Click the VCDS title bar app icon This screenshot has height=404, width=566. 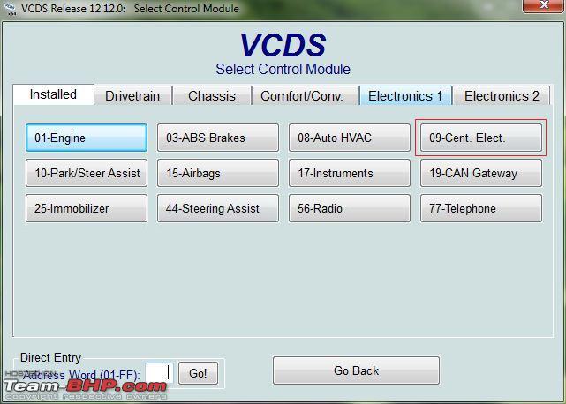(x=11, y=9)
